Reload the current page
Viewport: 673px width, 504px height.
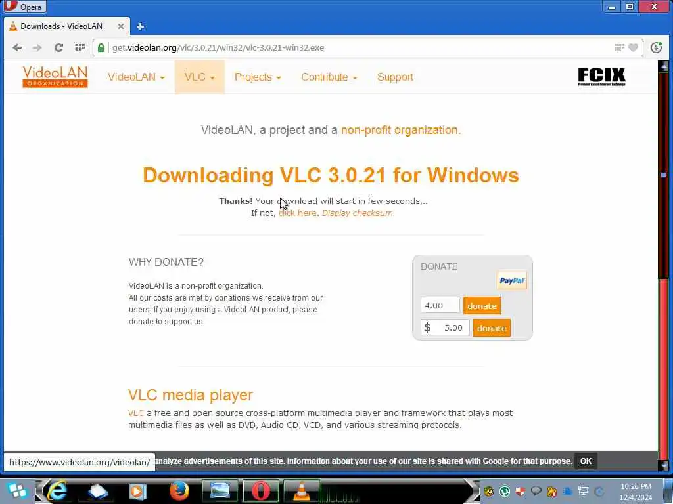pos(58,47)
